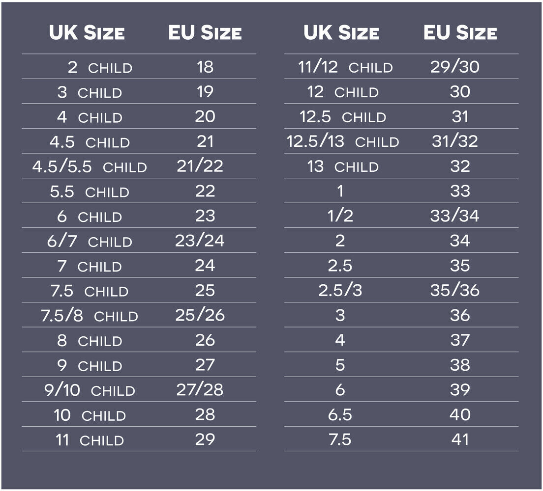
Task: Click the 12.5/13 Child size entry
Action: click(343, 141)
